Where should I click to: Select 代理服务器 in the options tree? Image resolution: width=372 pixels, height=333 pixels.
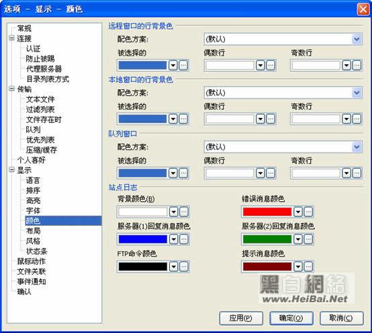[44, 68]
